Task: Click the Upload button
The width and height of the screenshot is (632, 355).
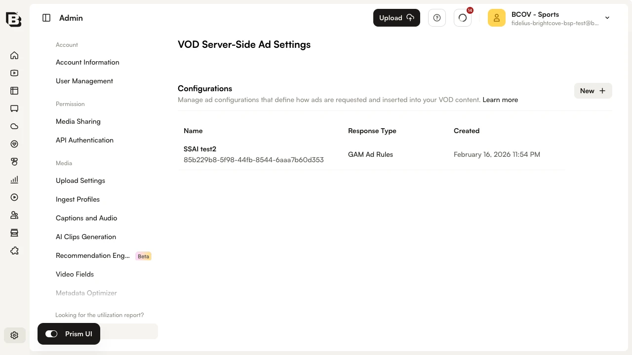Action: 396,18
